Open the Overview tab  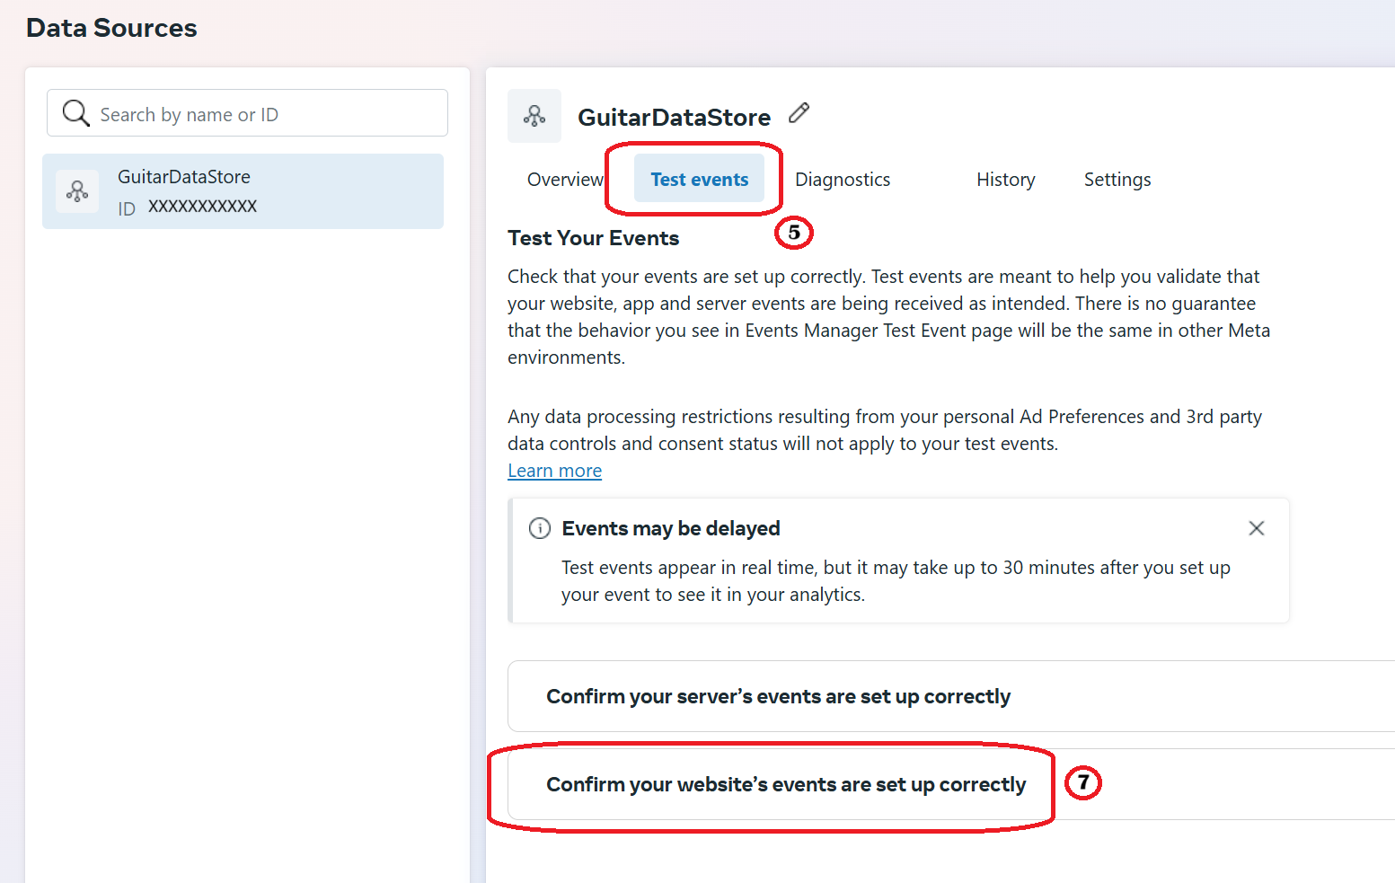(565, 180)
